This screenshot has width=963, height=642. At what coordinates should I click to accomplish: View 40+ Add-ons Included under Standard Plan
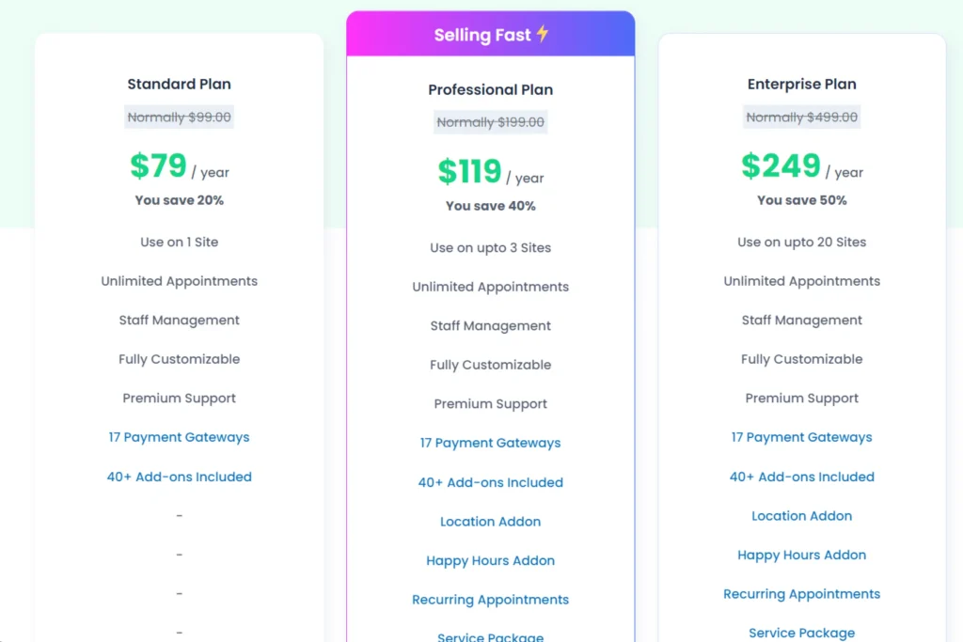pos(179,477)
